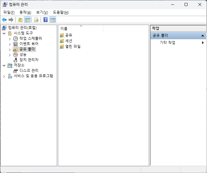Select 장치 관리자 label in tree

tap(29, 60)
